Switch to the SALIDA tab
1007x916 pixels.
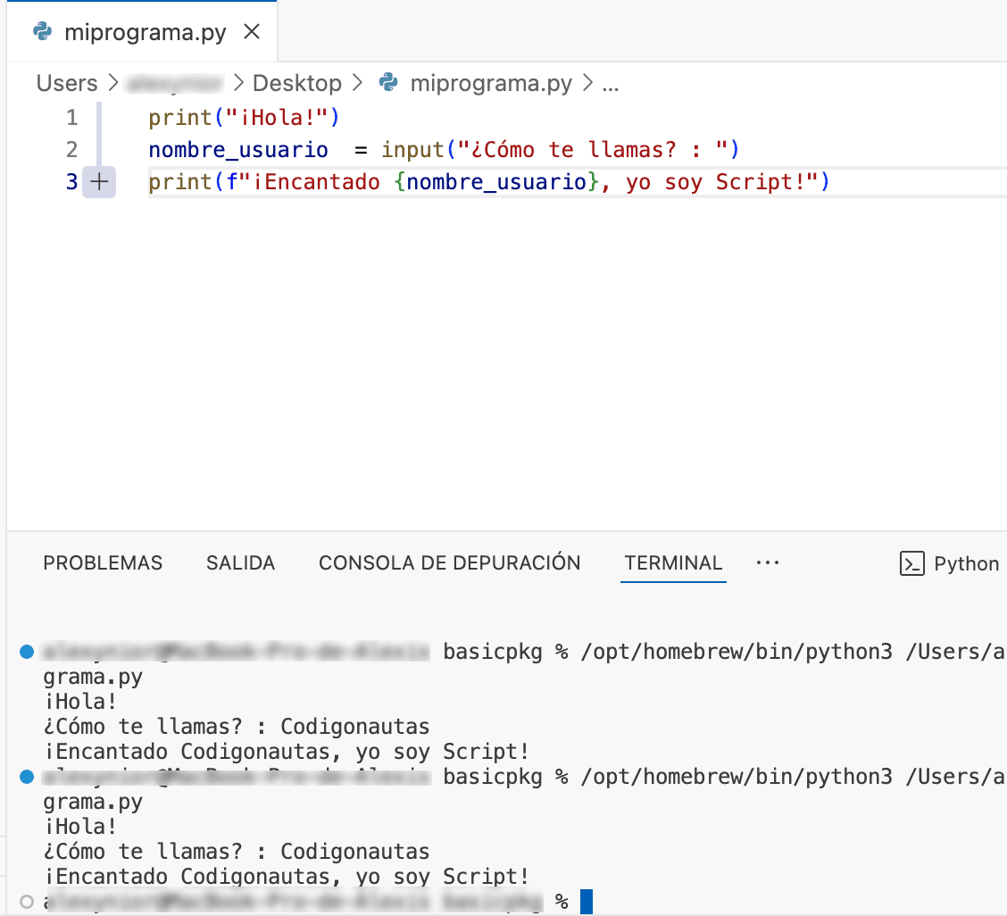tap(239, 563)
